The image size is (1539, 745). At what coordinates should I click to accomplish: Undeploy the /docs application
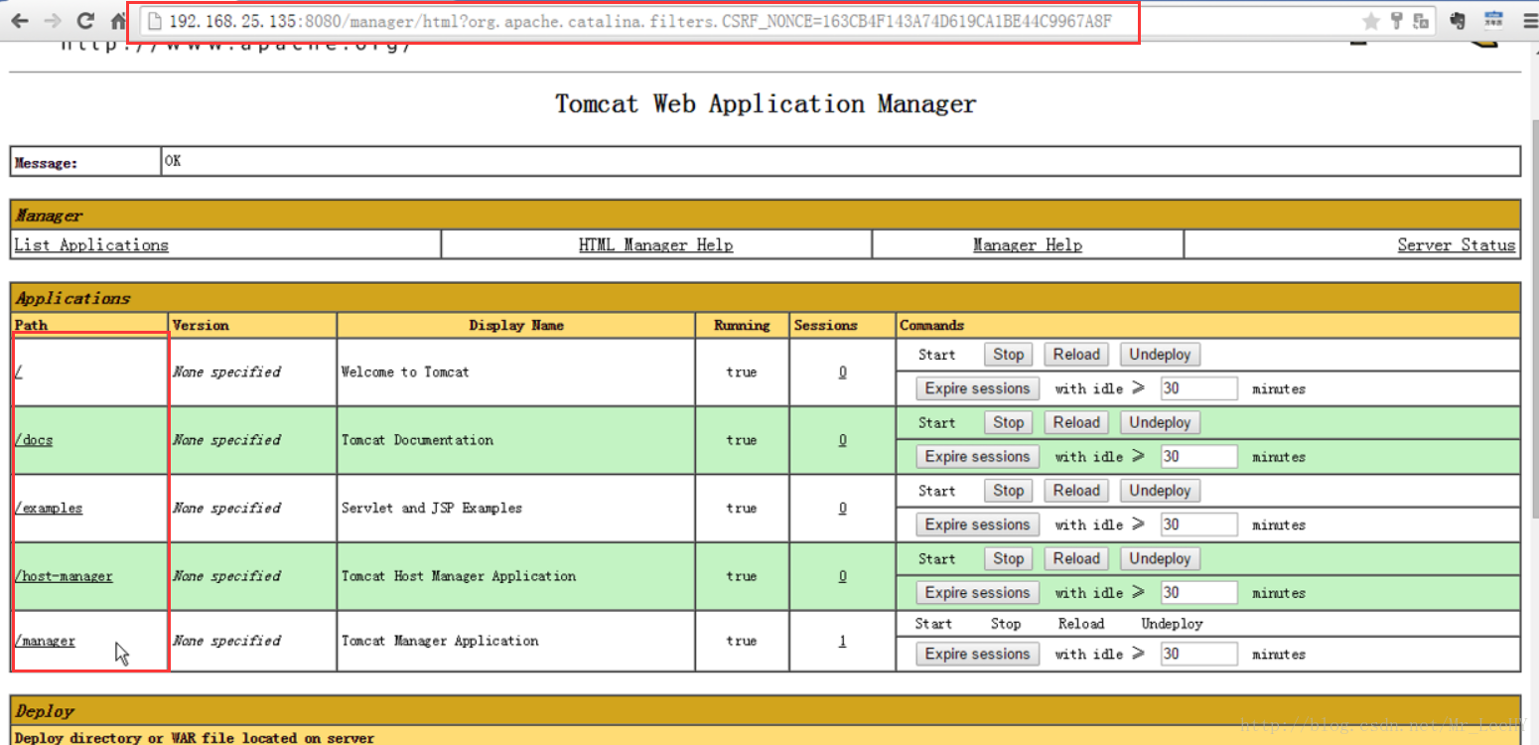[x=1159, y=422]
